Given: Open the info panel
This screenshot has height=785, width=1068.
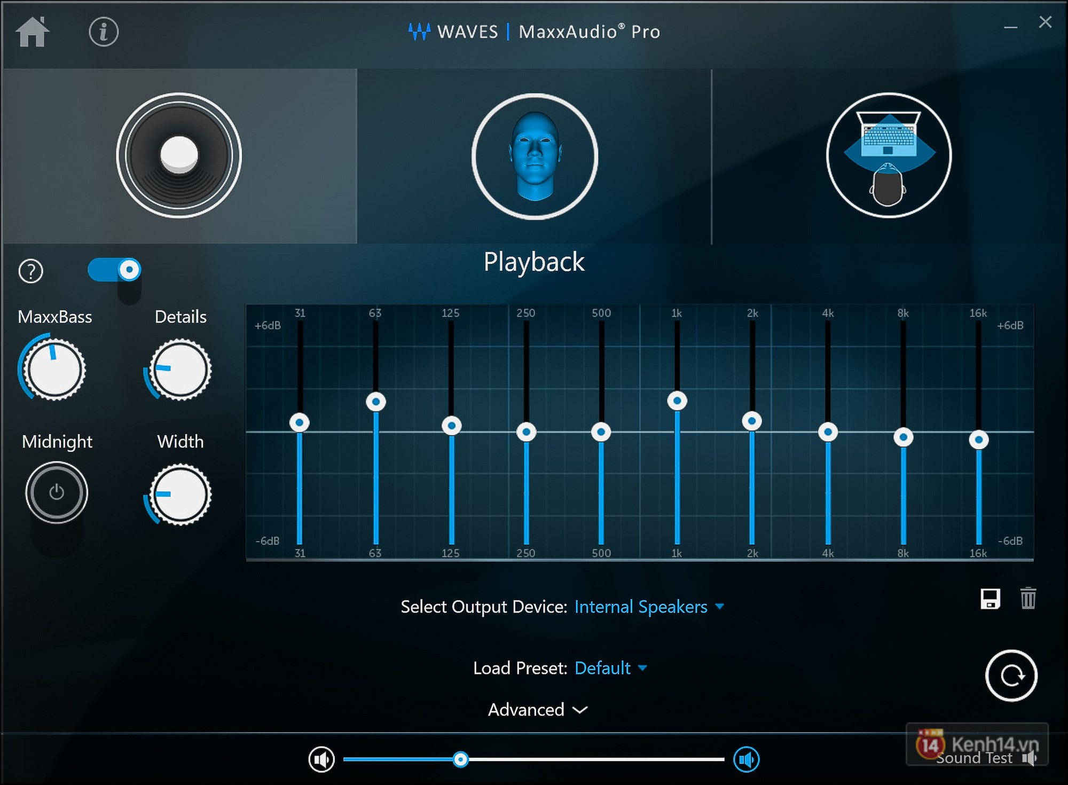Looking at the screenshot, I should pos(103,32).
